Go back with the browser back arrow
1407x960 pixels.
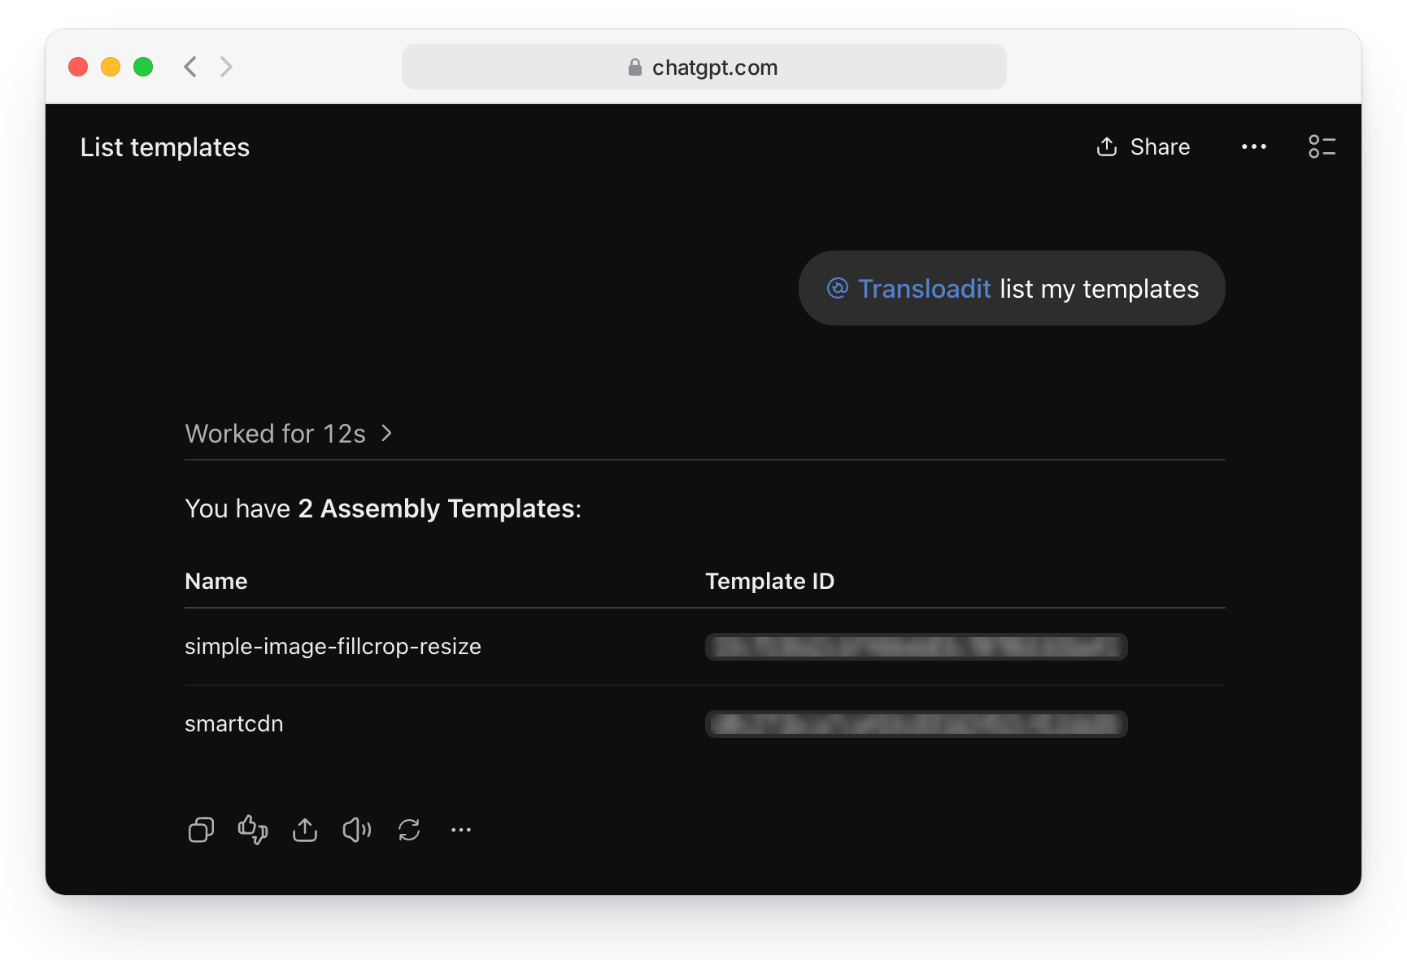(x=190, y=67)
